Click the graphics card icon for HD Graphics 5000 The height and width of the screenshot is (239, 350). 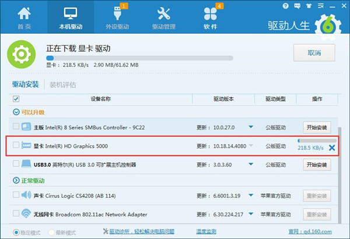click(26, 145)
